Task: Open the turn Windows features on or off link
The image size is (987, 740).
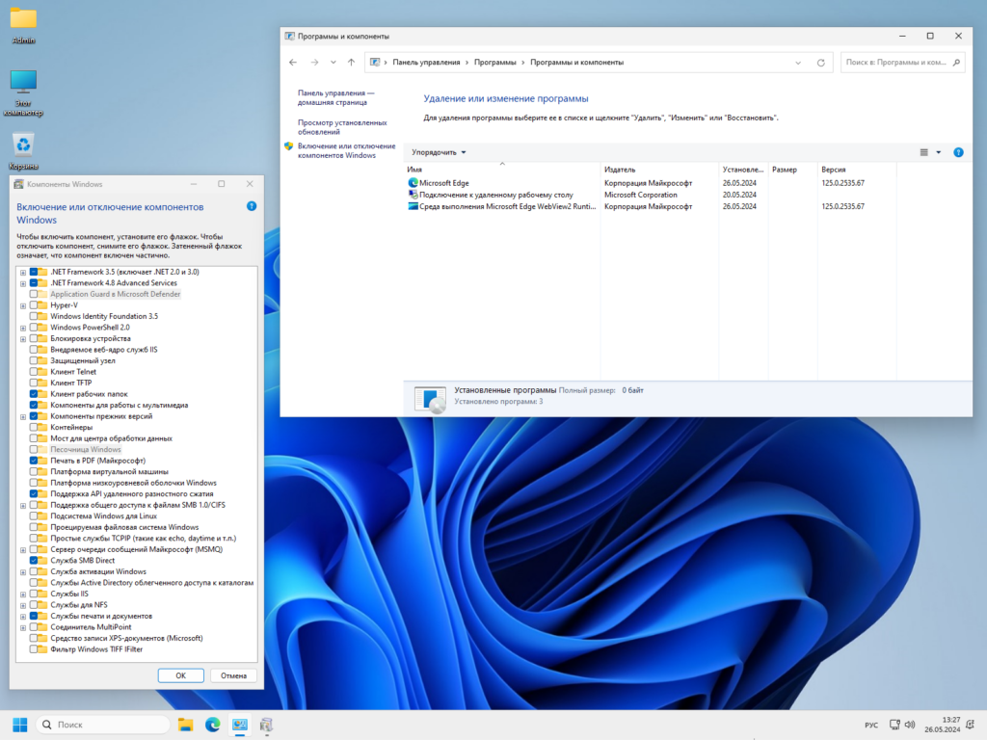Action: (346, 150)
